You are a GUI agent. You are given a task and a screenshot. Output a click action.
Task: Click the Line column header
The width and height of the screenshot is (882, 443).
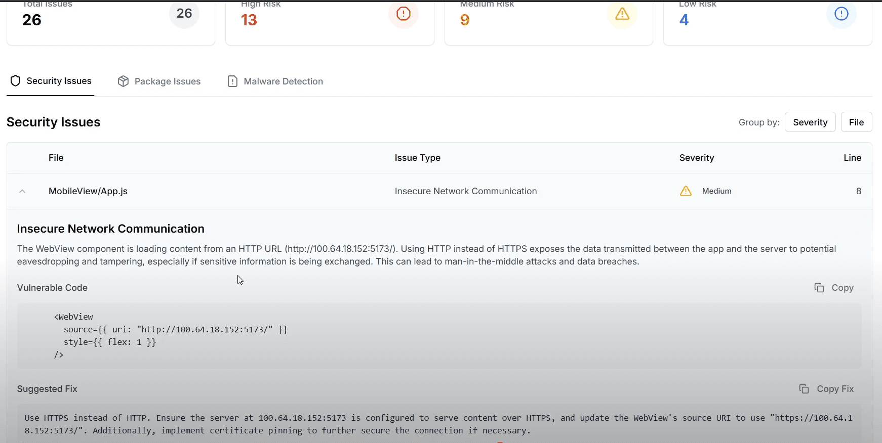853,158
